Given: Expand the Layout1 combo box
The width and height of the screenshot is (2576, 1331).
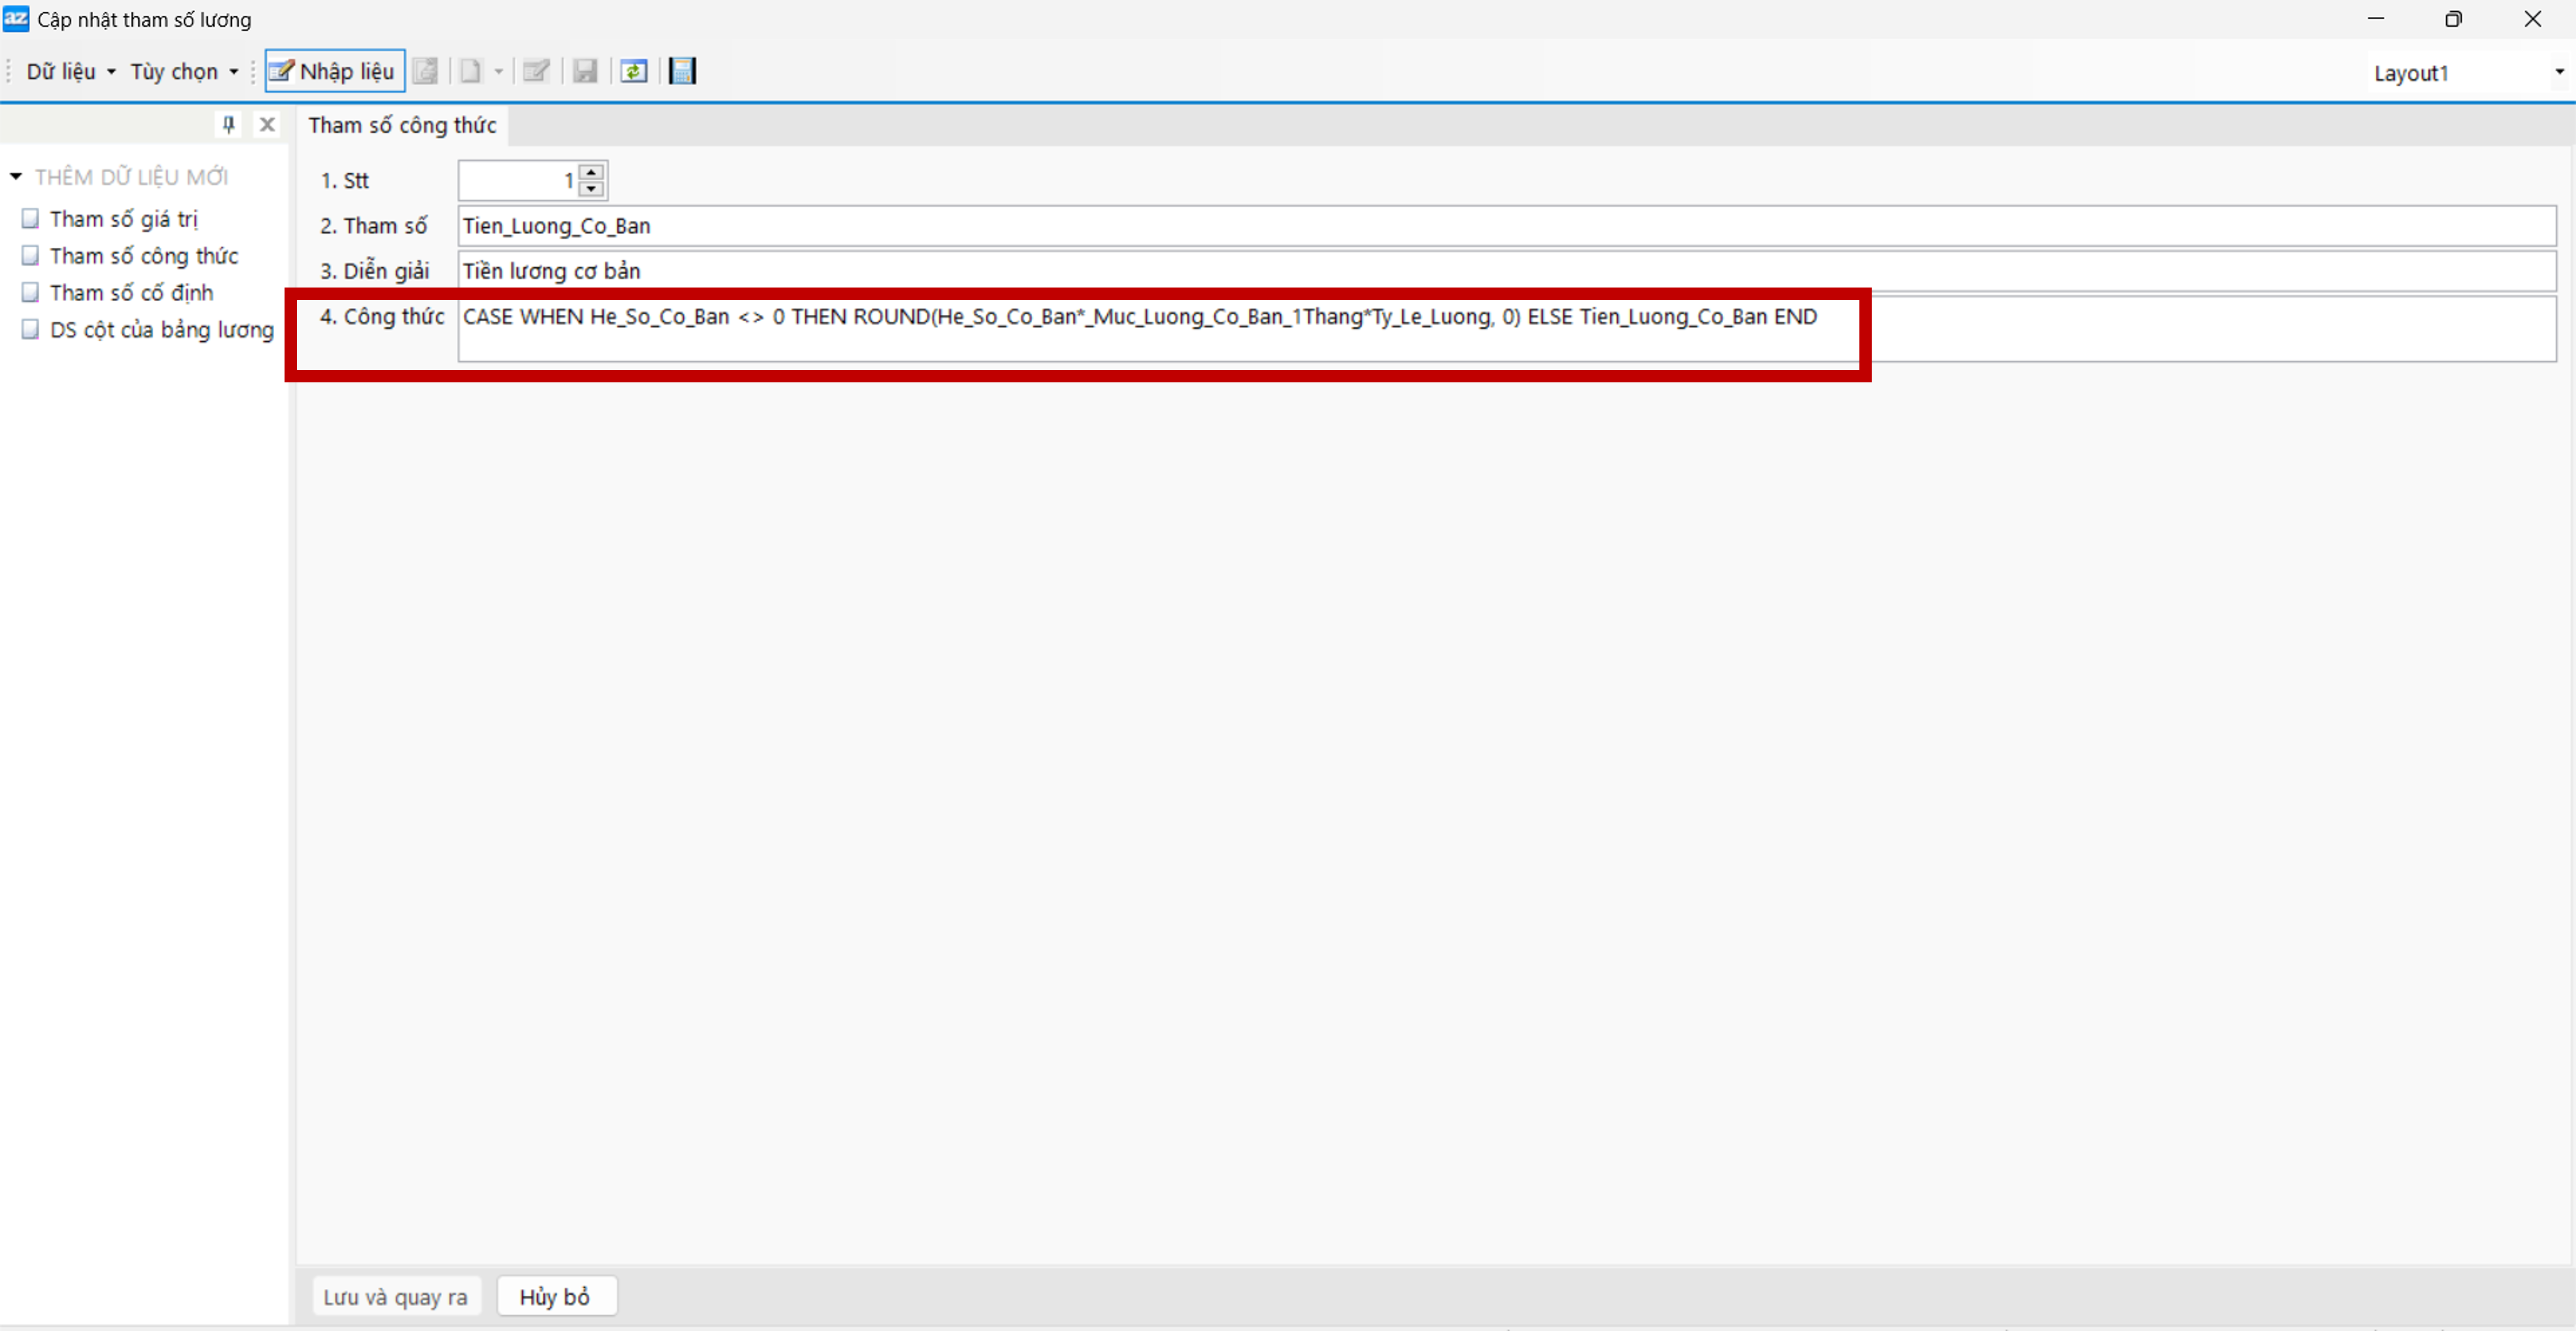Looking at the screenshot, I should [2558, 72].
